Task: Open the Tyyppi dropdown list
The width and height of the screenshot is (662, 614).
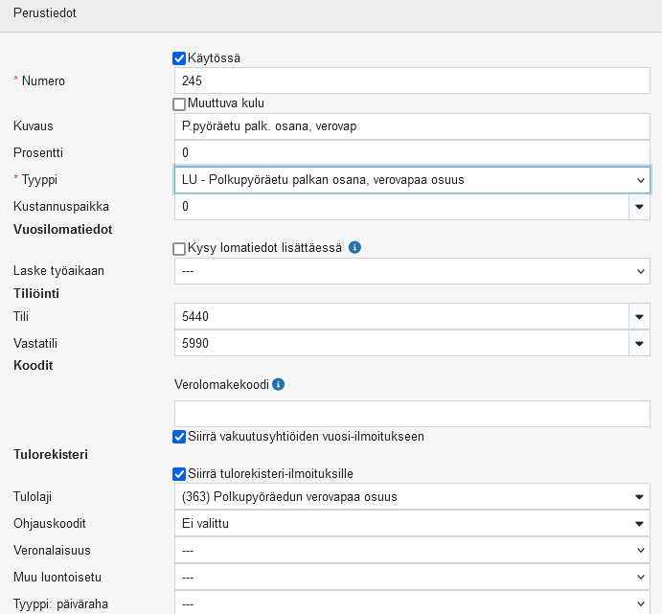Action: coord(412,180)
